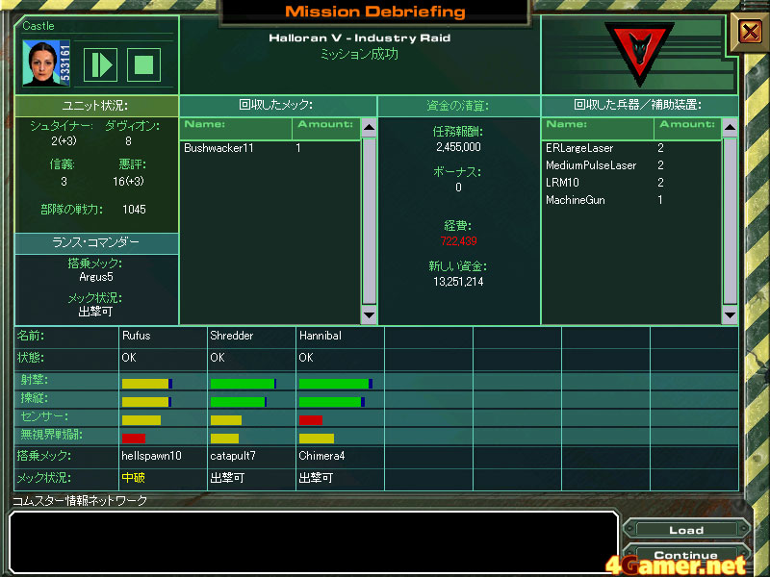The width and height of the screenshot is (770, 577).
Task: Select LRM10 in weapons list
Action: coord(631,183)
